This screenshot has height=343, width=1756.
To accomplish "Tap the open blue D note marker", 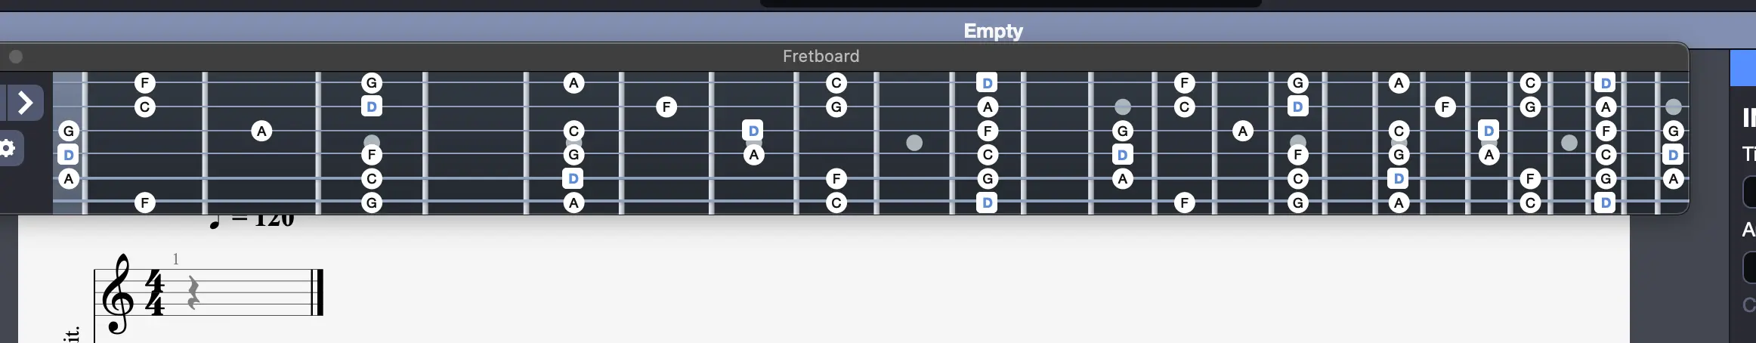I will 69,155.
